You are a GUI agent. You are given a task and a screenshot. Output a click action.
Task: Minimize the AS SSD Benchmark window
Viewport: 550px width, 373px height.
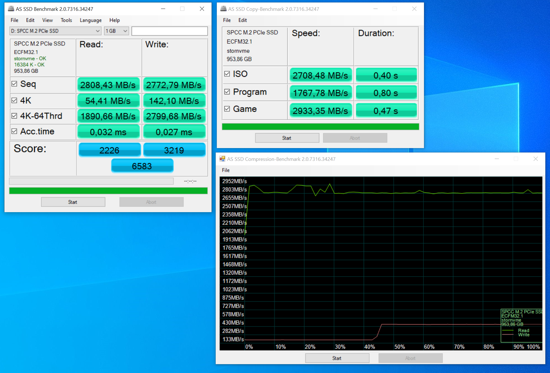(x=163, y=9)
